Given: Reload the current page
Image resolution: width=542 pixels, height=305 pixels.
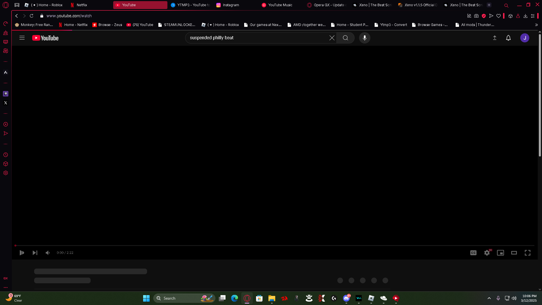Looking at the screenshot, I should click(32, 16).
